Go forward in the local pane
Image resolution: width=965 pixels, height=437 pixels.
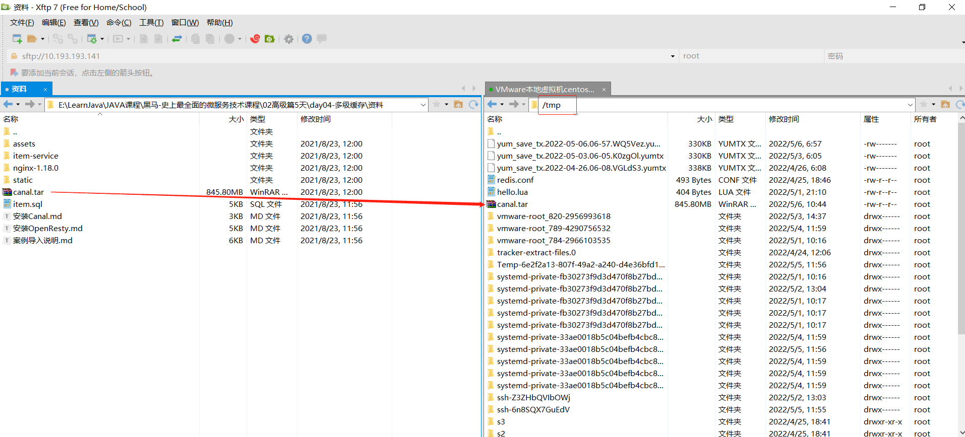(x=30, y=104)
